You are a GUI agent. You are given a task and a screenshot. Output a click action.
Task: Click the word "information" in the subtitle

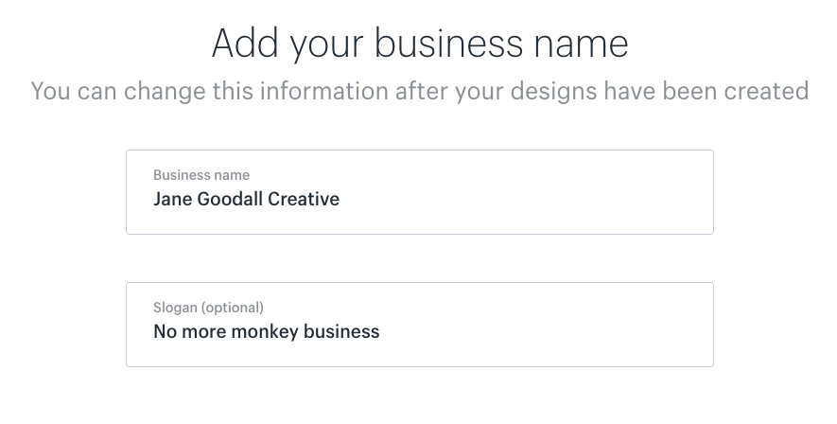pos(324,91)
